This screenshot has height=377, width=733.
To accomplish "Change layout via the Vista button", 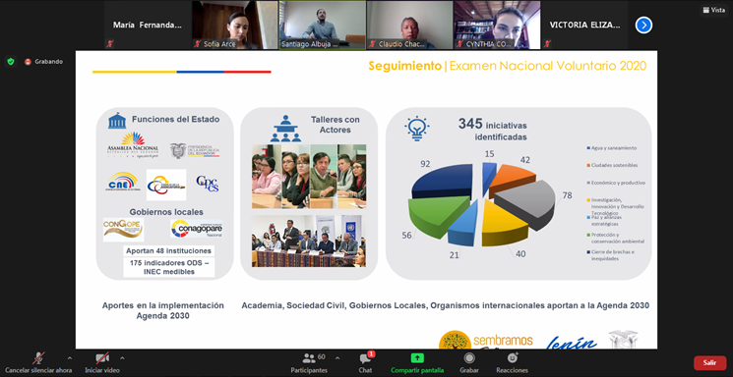I will 714,10.
